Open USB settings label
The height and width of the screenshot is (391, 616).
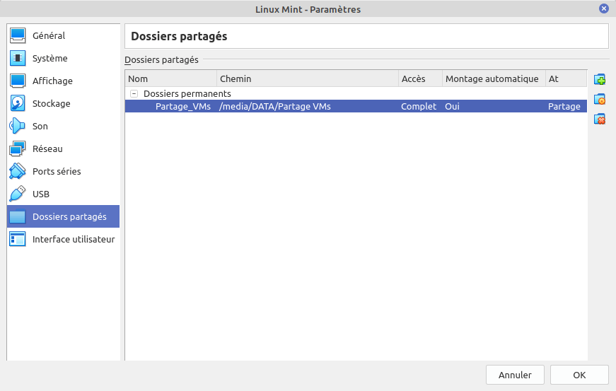(41, 194)
